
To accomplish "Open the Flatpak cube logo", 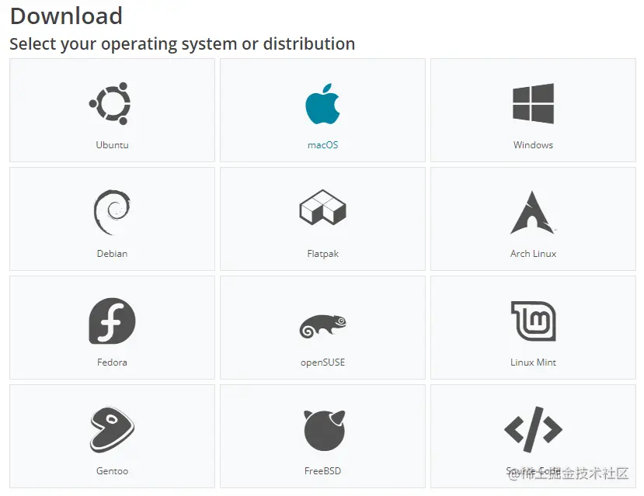I will coord(323,207).
